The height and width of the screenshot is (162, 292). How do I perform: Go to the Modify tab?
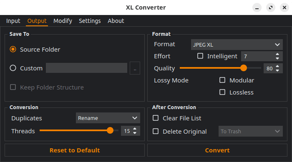63,21
